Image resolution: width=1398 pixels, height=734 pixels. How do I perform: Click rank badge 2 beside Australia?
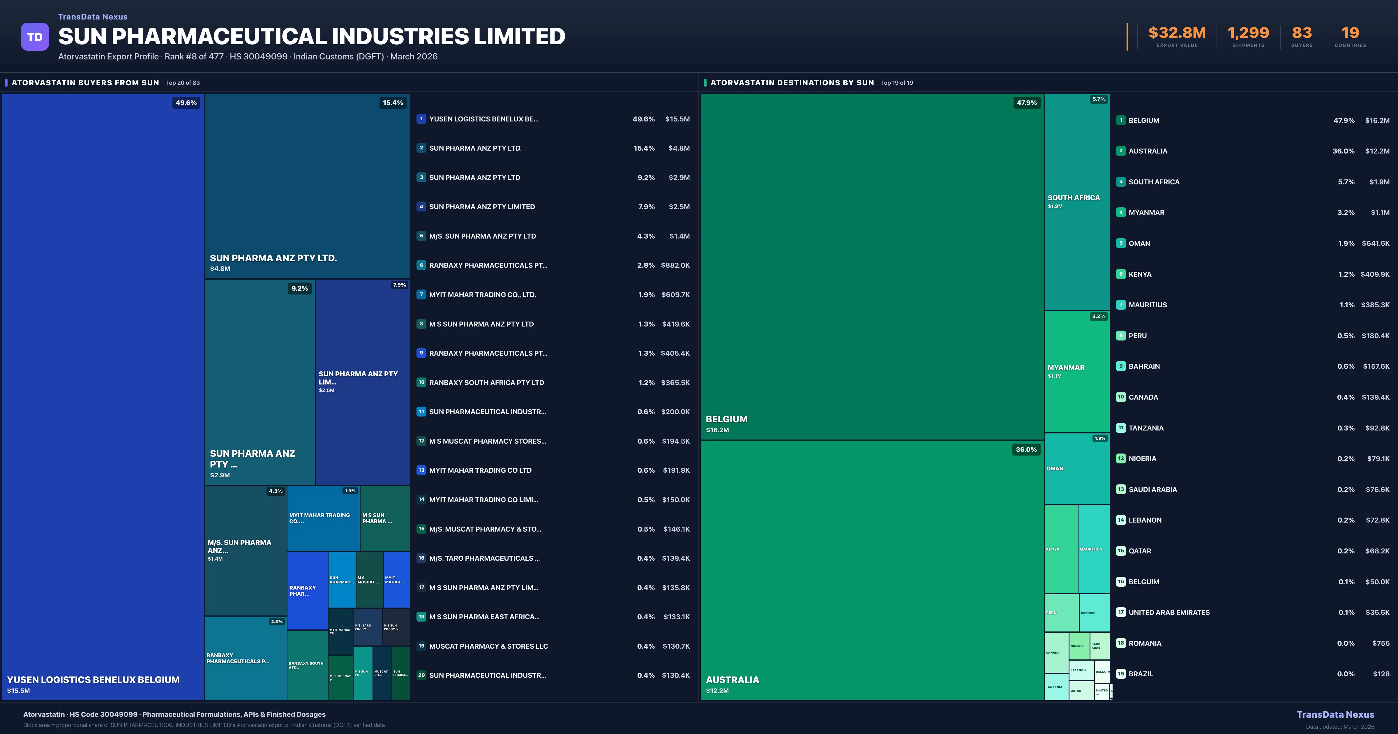1121,151
